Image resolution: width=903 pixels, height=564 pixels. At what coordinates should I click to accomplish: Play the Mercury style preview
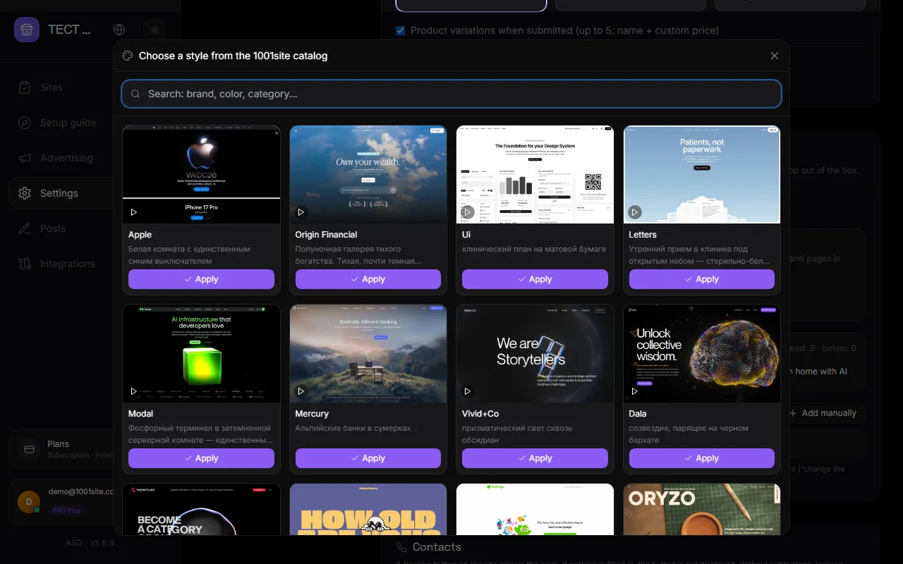pyautogui.click(x=301, y=391)
